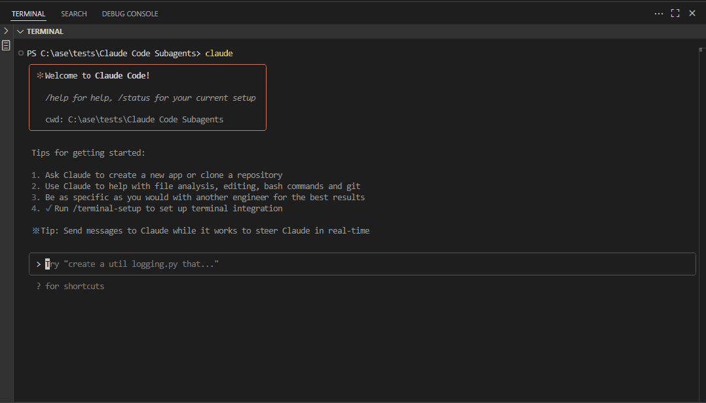This screenshot has width=706, height=403.
Task: Click tip 3 'Be as specific as you would'
Action: click(198, 197)
